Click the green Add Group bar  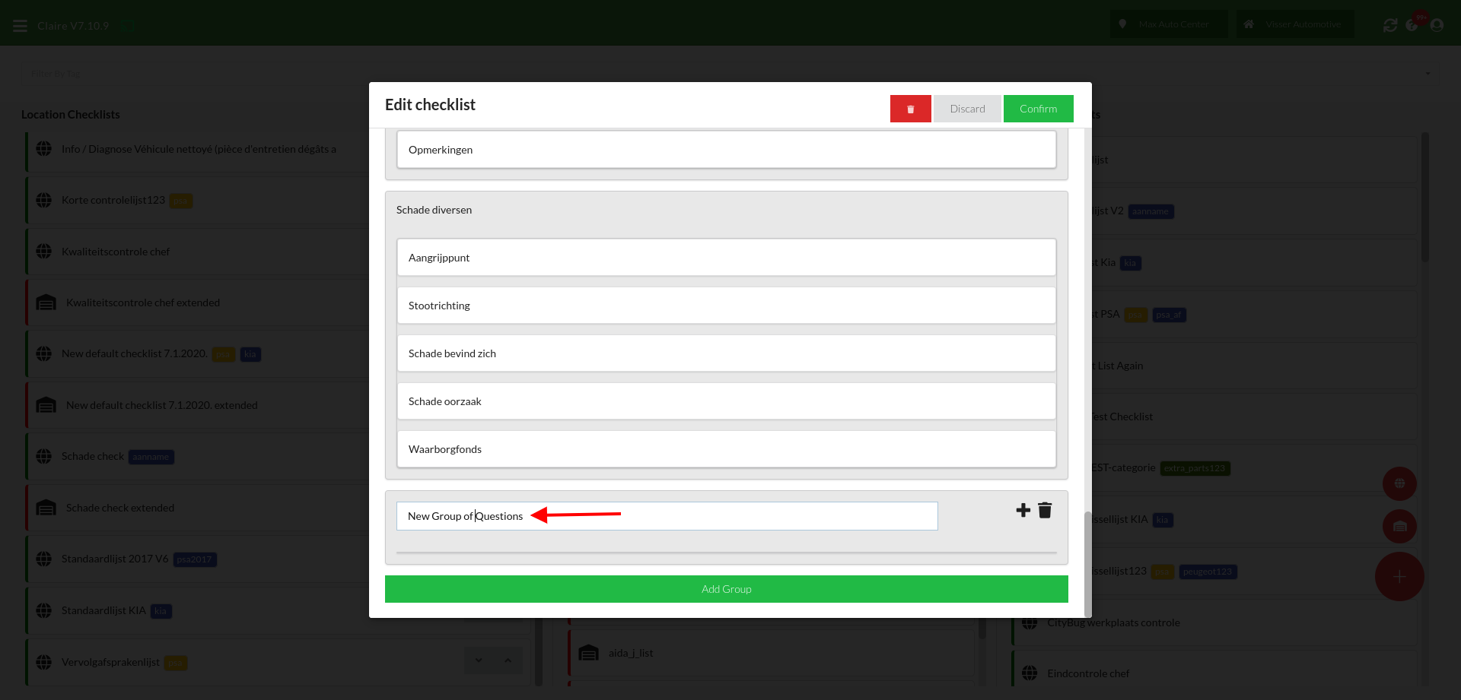click(x=726, y=589)
